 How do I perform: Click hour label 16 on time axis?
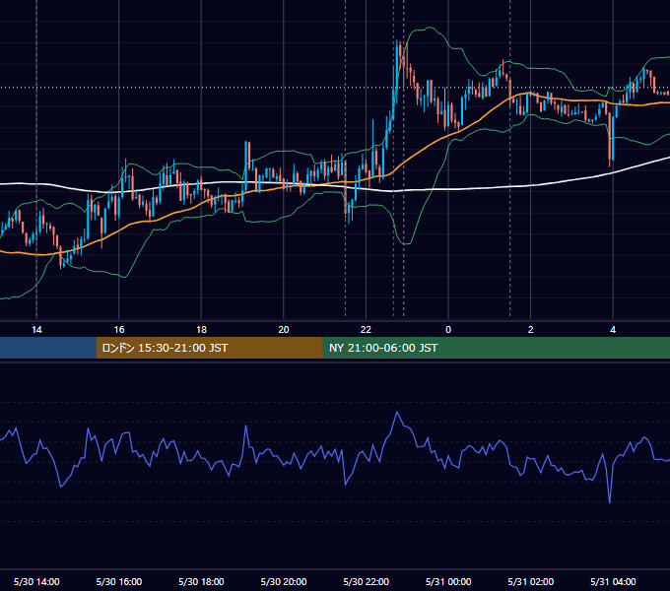coord(119,330)
